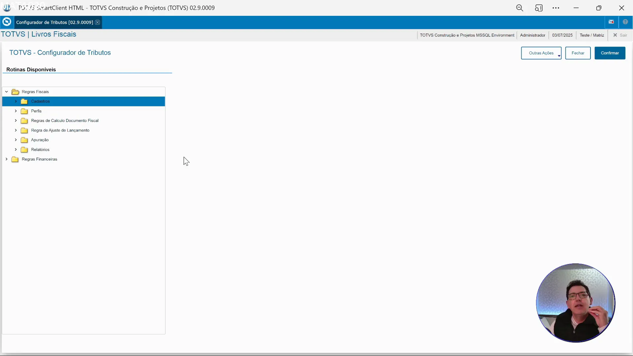
Task: Switch to Configurador de Tributos tab
Action: point(54,22)
